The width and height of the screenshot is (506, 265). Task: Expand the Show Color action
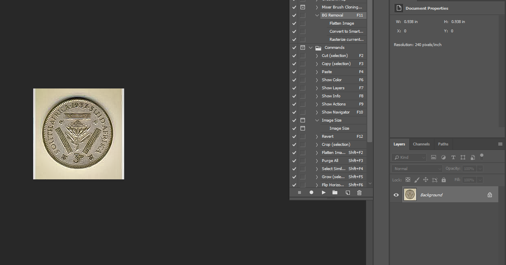click(x=317, y=80)
